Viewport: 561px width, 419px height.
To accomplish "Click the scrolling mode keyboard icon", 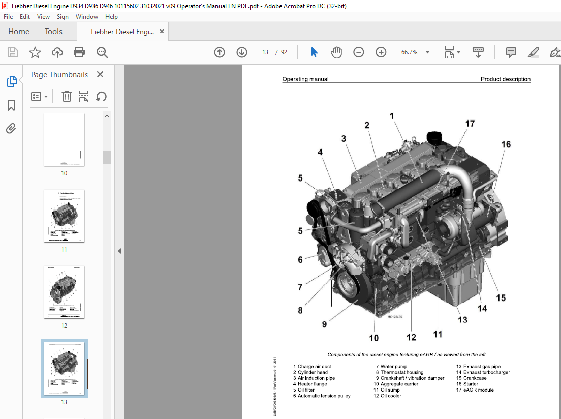I will click(x=478, y=53).
